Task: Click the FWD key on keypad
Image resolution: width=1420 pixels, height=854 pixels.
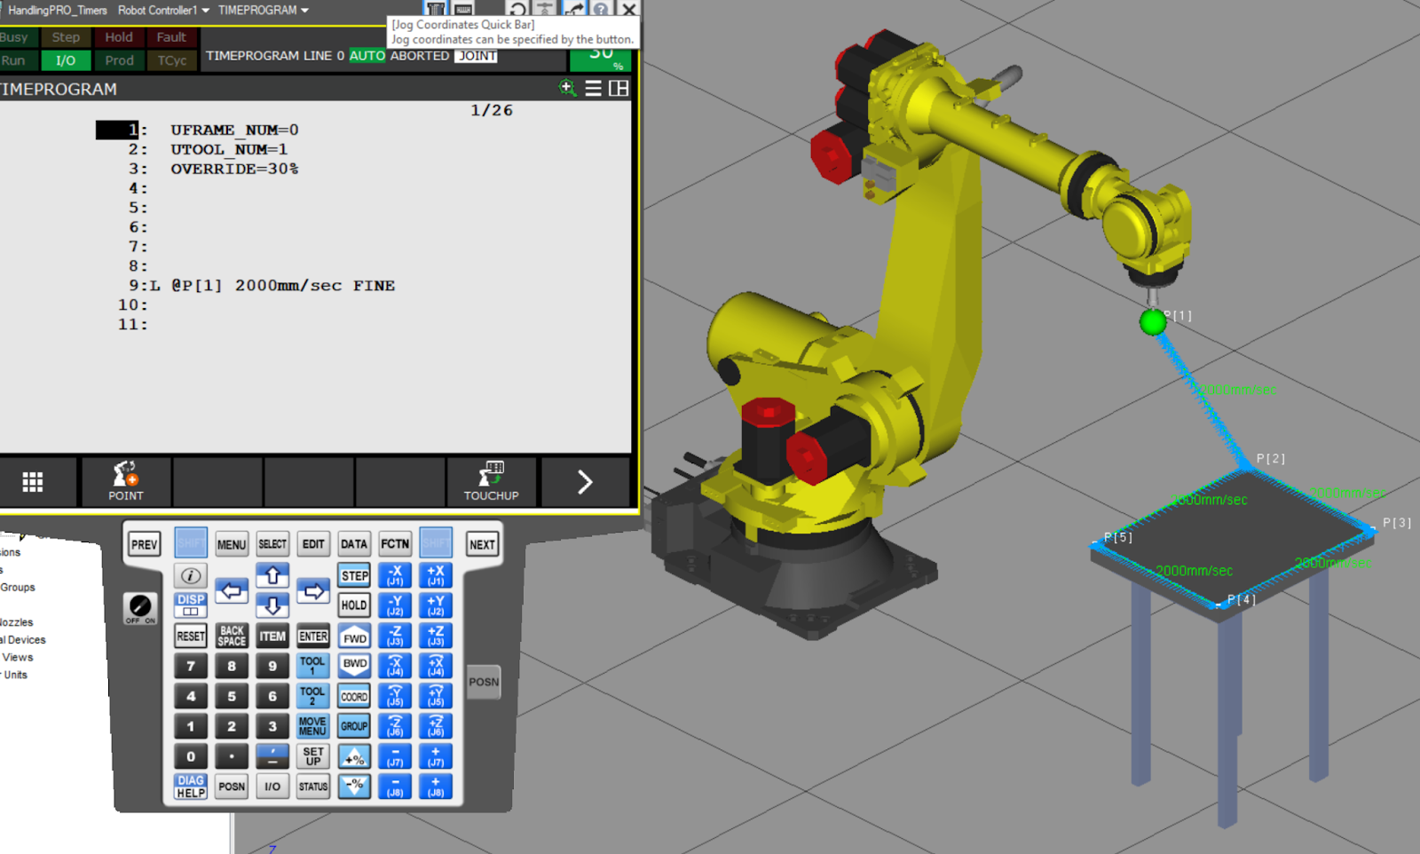Action: (x=354, y=636)
